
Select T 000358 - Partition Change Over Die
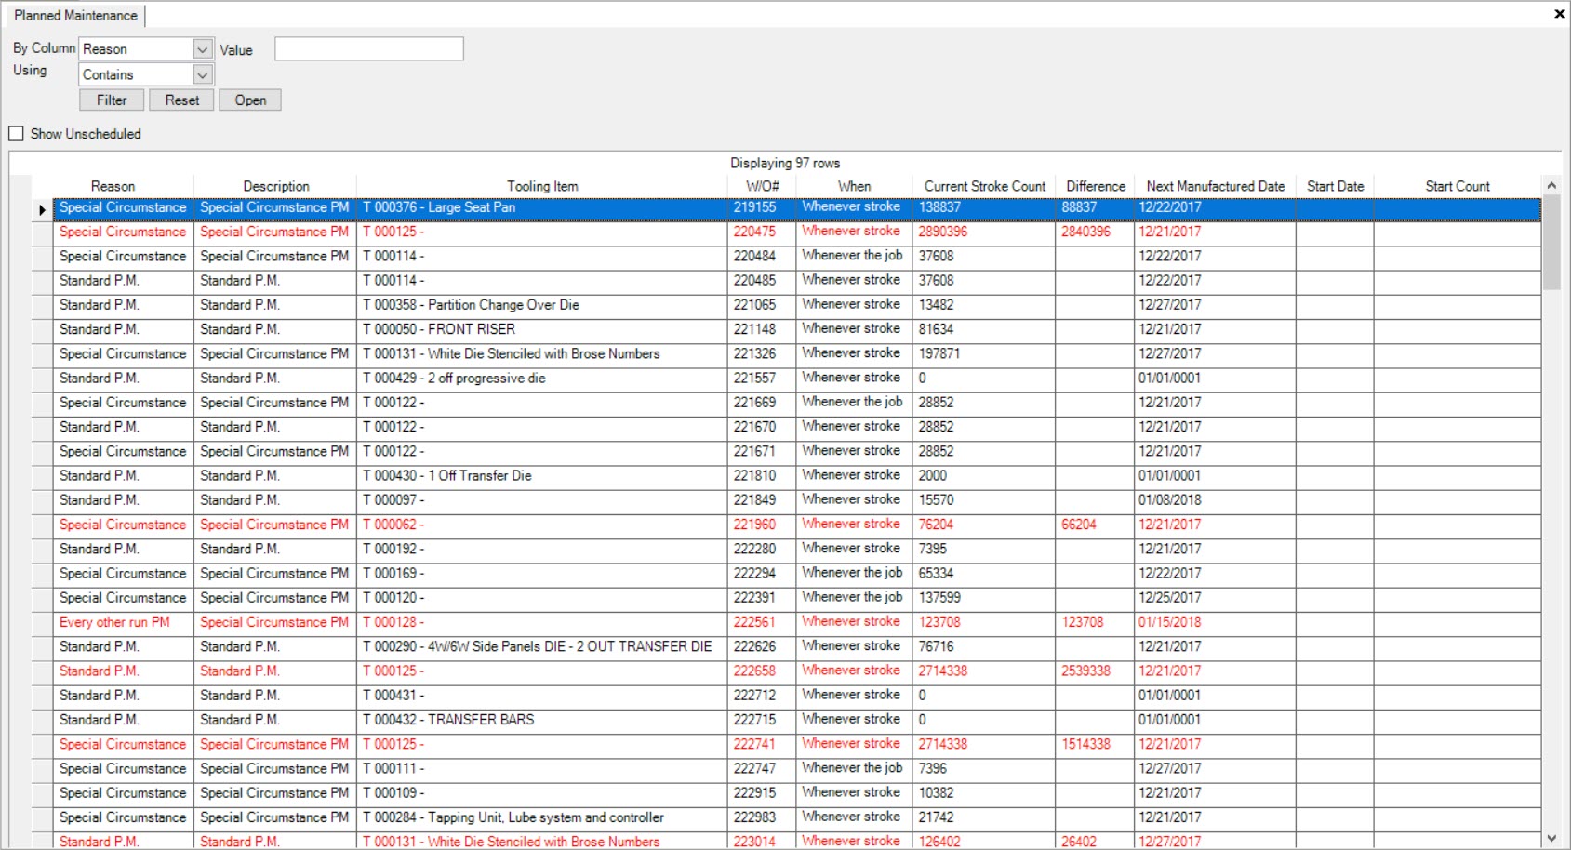click(x=542, y=305)
